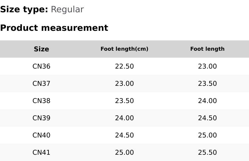
Task: Click Foot length(cm) value in CN41 row
Action: point(124,152)
